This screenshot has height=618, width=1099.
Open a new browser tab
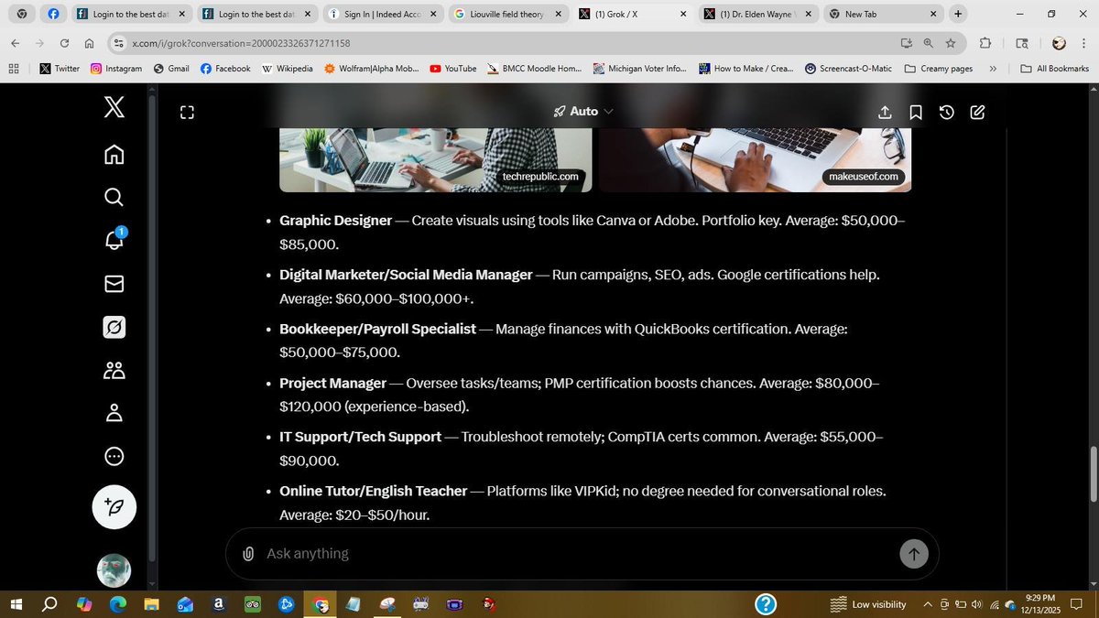click(x=958, y=15)
